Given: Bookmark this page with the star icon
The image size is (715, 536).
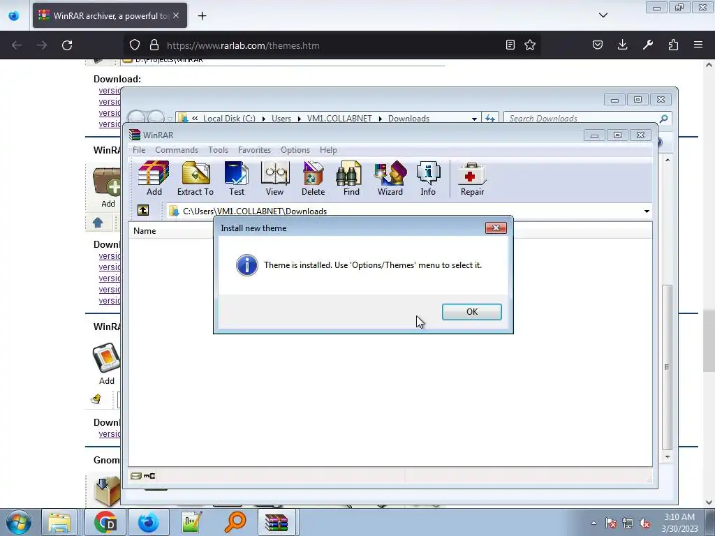Looking at the screenshot, I should [x=530, y=45].
